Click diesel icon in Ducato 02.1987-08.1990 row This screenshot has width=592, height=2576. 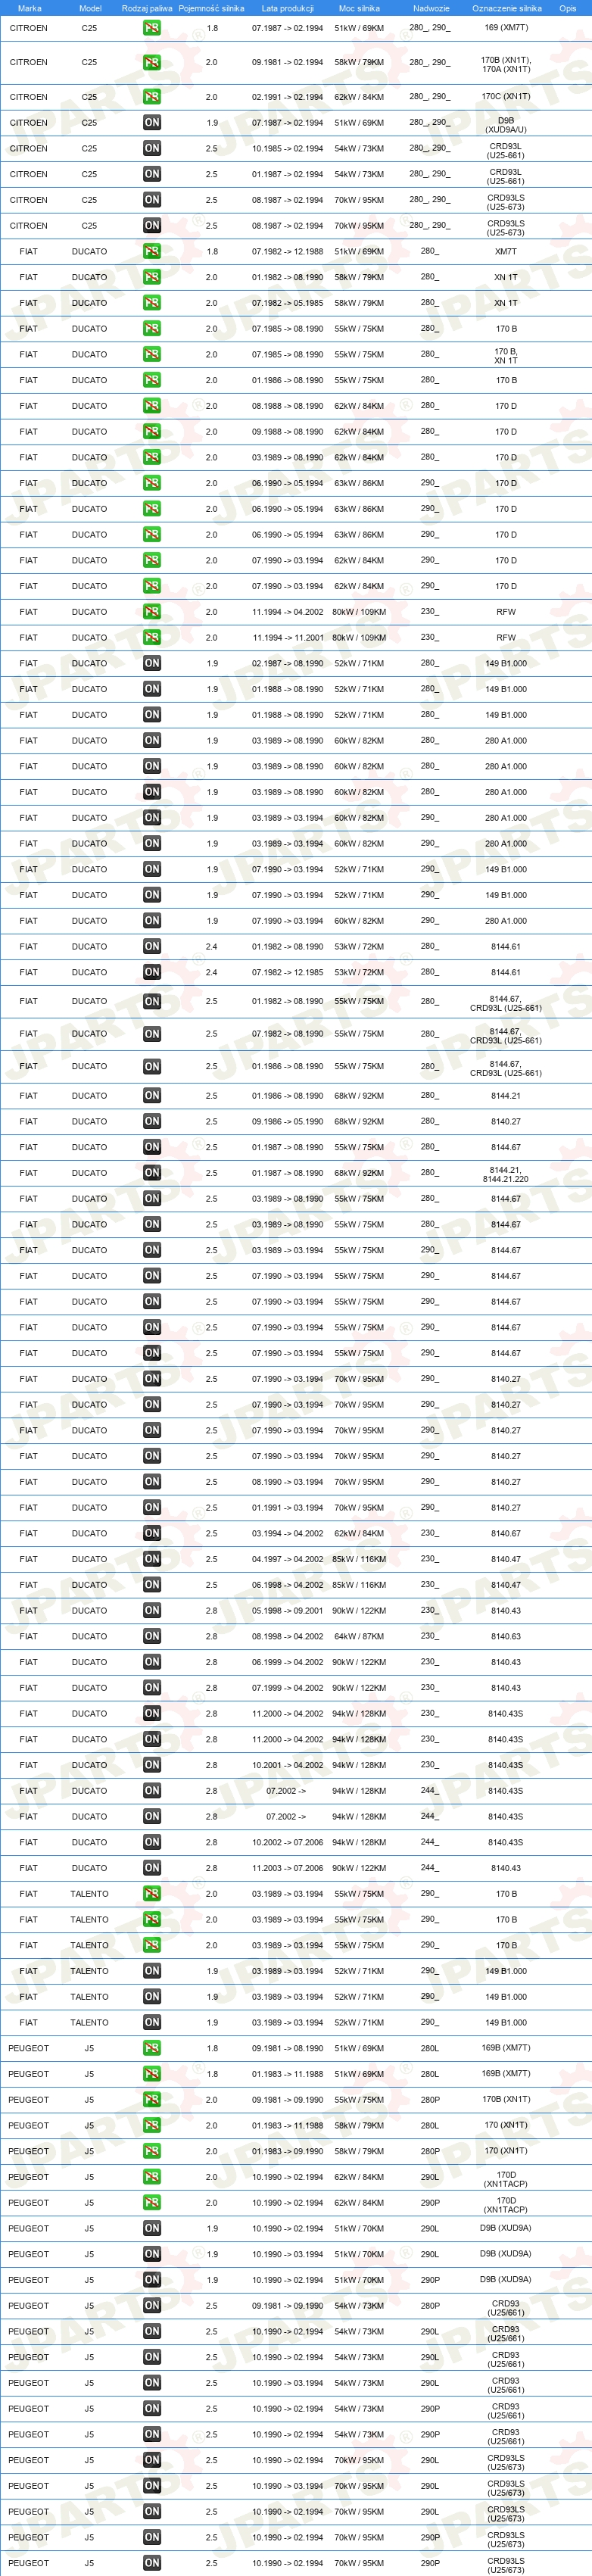tap(152, 663)
